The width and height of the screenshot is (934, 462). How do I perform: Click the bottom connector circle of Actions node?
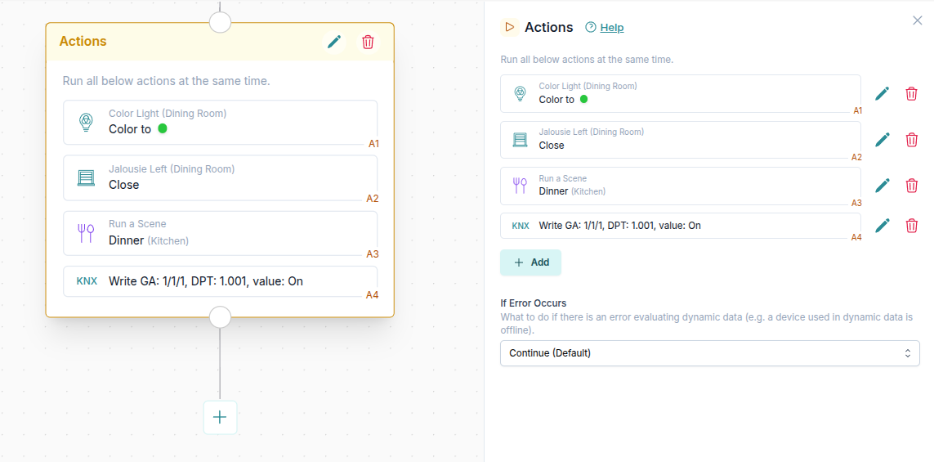click(x=220, y=316)
